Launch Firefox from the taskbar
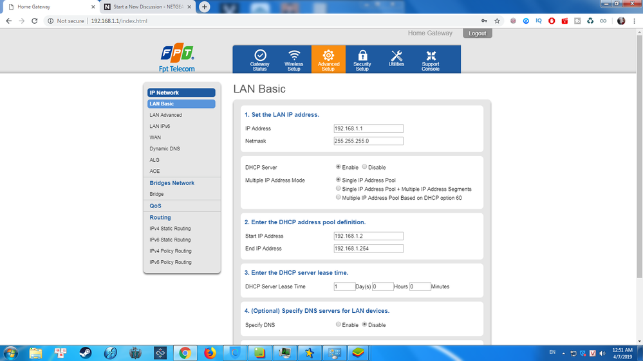 point(210,353)
